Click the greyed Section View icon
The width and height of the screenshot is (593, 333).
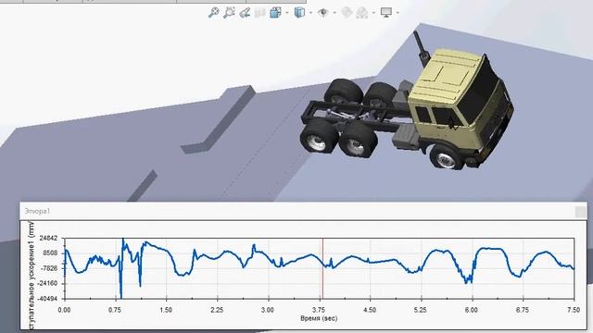(x=260, y=12)
